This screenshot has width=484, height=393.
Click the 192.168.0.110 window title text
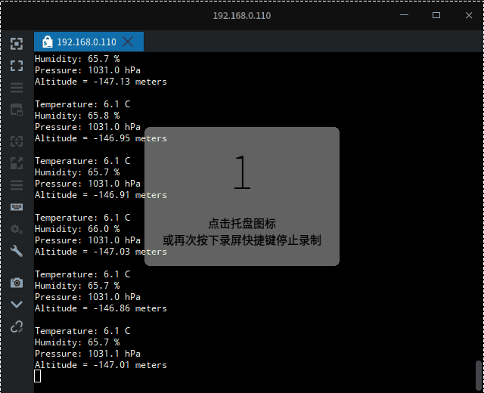click(x=242, y=15)
